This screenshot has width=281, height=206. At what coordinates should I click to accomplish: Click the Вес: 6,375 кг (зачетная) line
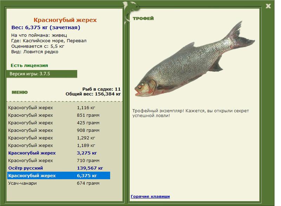pos(46,27)
